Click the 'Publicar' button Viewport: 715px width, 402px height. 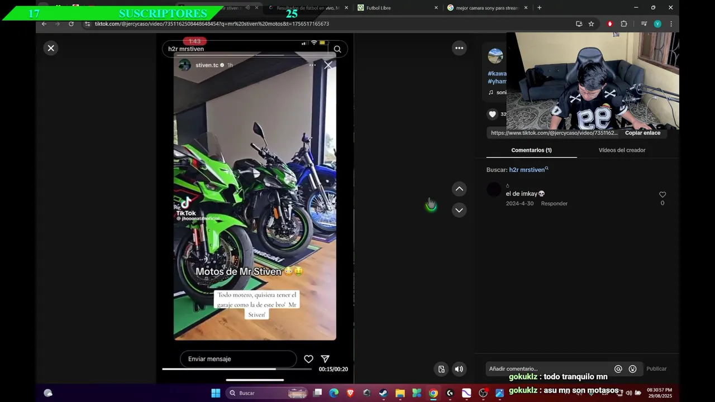coord(656,369)
